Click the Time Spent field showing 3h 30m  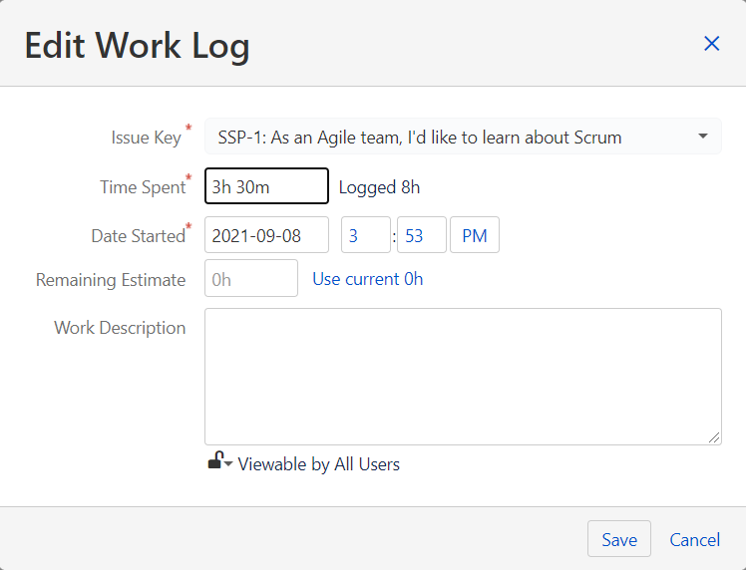click(x=266, y=186)
